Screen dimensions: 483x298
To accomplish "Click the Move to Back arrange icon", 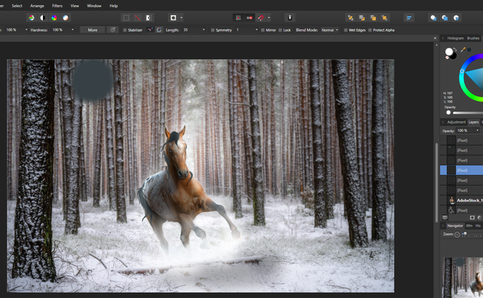I will coord(350,18).
